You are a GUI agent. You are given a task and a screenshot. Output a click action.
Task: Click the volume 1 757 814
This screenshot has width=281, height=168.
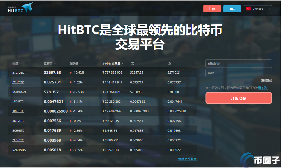click(111, 150)
